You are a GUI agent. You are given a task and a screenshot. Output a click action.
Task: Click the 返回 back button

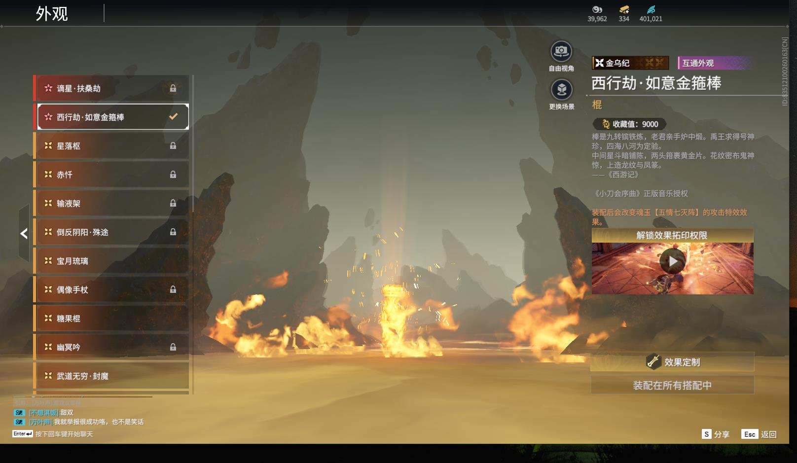point(759,434)
